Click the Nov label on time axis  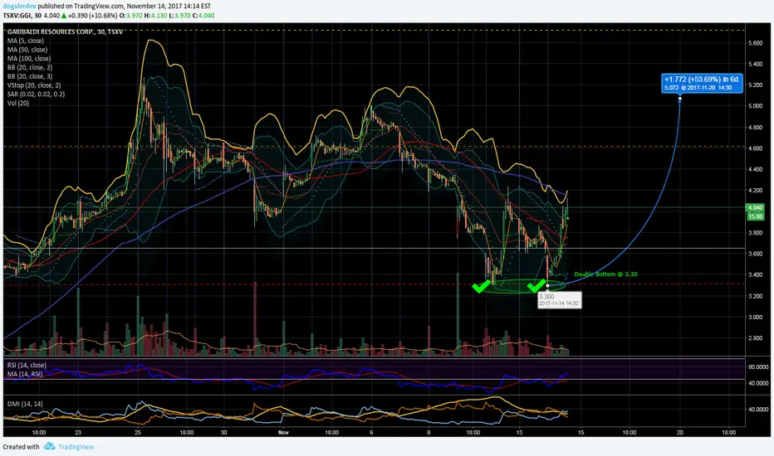coord(283,433)
